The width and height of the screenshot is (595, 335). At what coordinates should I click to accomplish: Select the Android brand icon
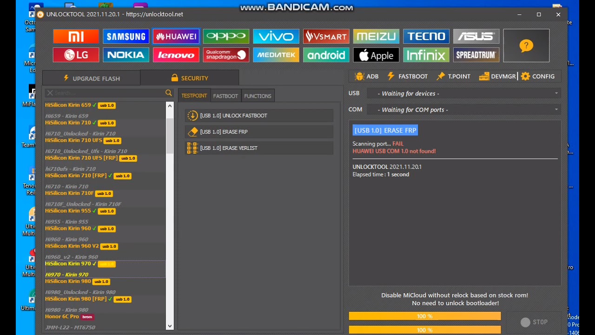[326, 55]
